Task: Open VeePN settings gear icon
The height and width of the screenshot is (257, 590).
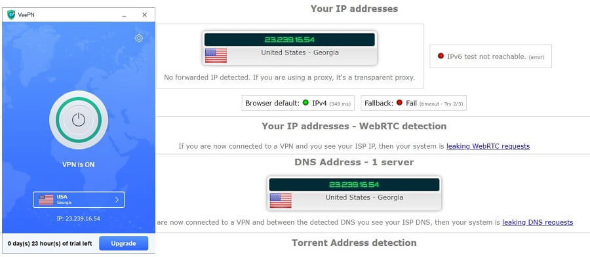Action: pyautogui.click(x=139, y=38)
